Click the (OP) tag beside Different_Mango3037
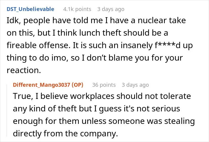The image size is (209, 142). [77, 85]
